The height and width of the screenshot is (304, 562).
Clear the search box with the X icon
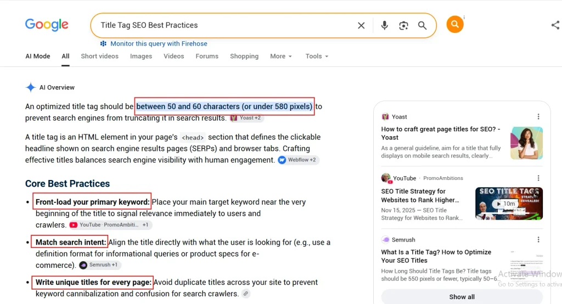(x=361, y=25)
